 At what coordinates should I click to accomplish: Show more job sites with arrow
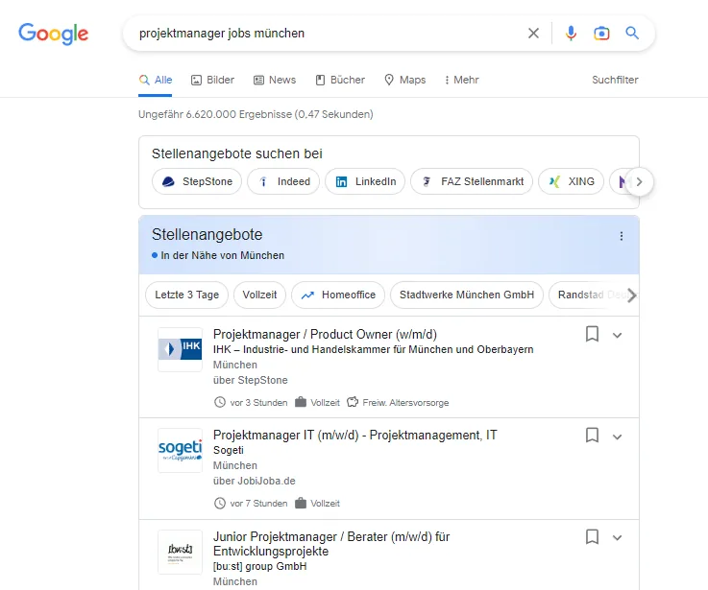pos(639,181)
